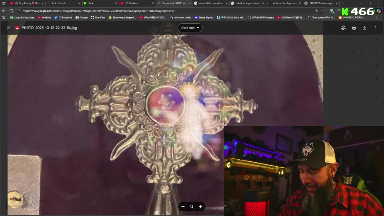Open the extensions puzzle icon
Viewport: 384px width, 216px height.
(339, 11)
